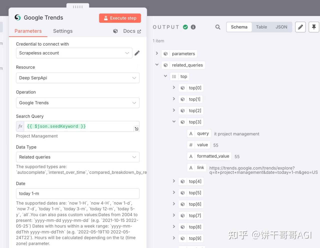Click the green success check icon
The width and height of the screenshot is (320, 248).
pyautogui.click(x=185, y=27)
